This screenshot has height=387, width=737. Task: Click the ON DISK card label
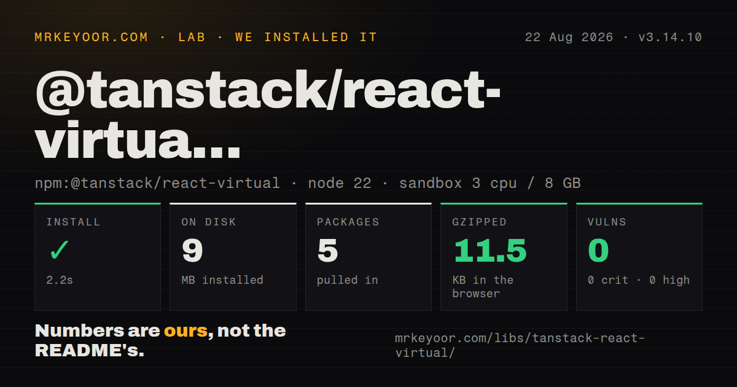[209, 222]
